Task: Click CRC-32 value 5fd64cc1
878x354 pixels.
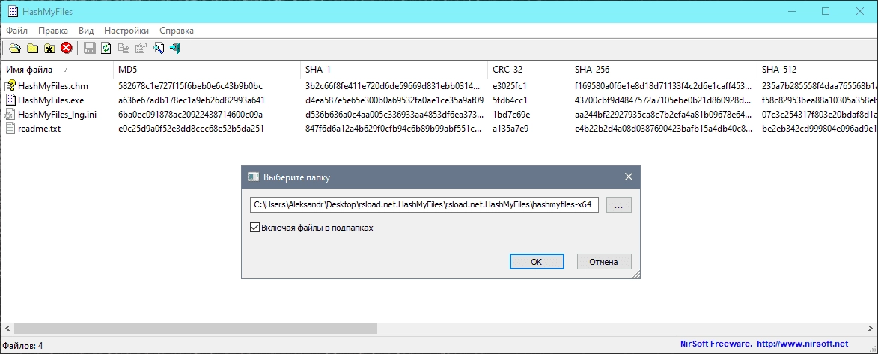Action: [510, 100]
